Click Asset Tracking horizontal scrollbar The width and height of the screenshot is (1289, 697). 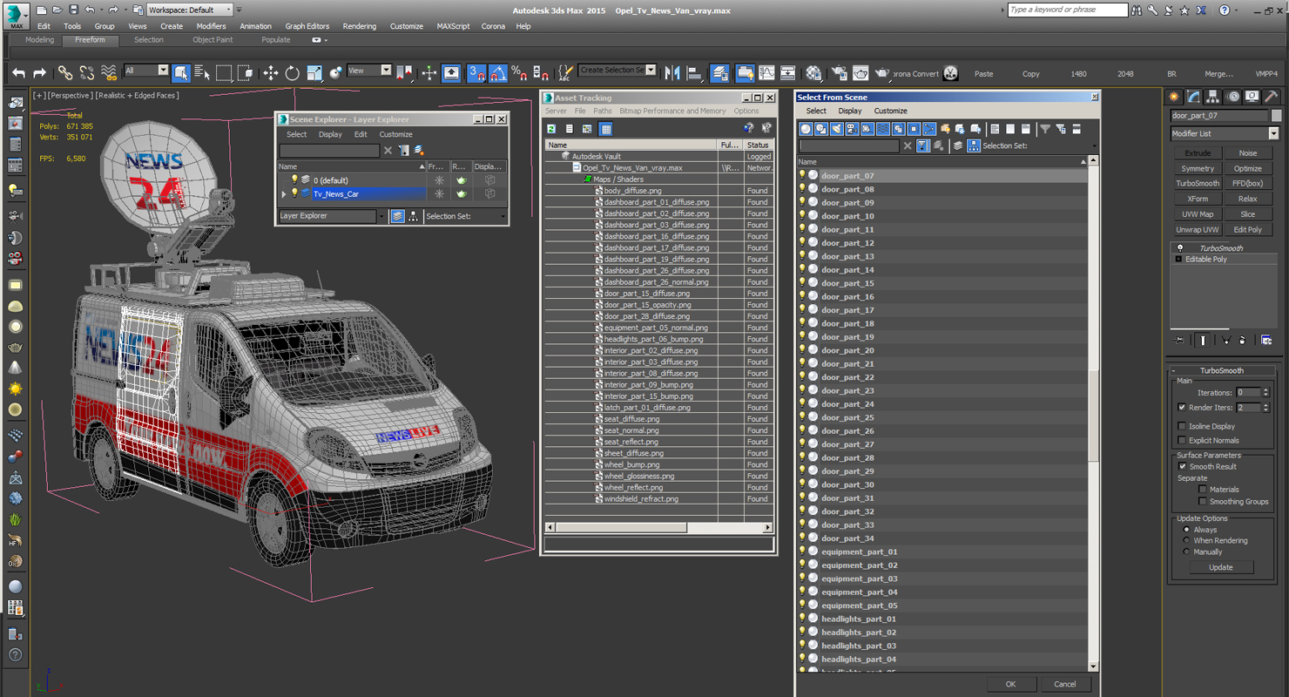(658, 528)
